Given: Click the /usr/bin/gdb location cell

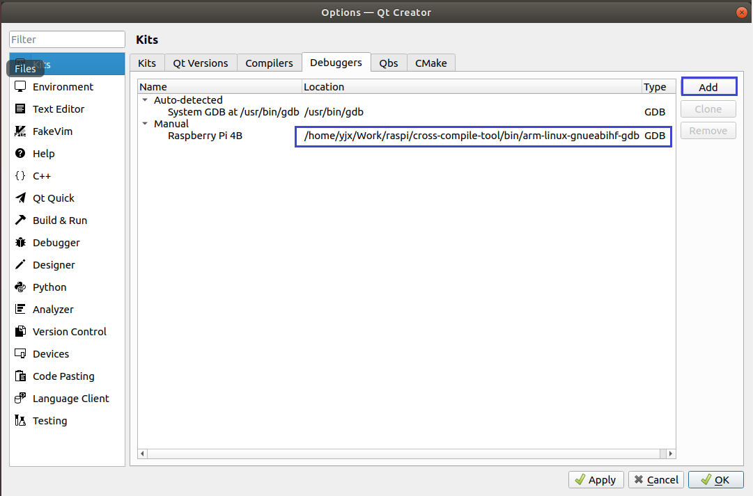Looking at the screenshot, I should click(x=334, y=112).
